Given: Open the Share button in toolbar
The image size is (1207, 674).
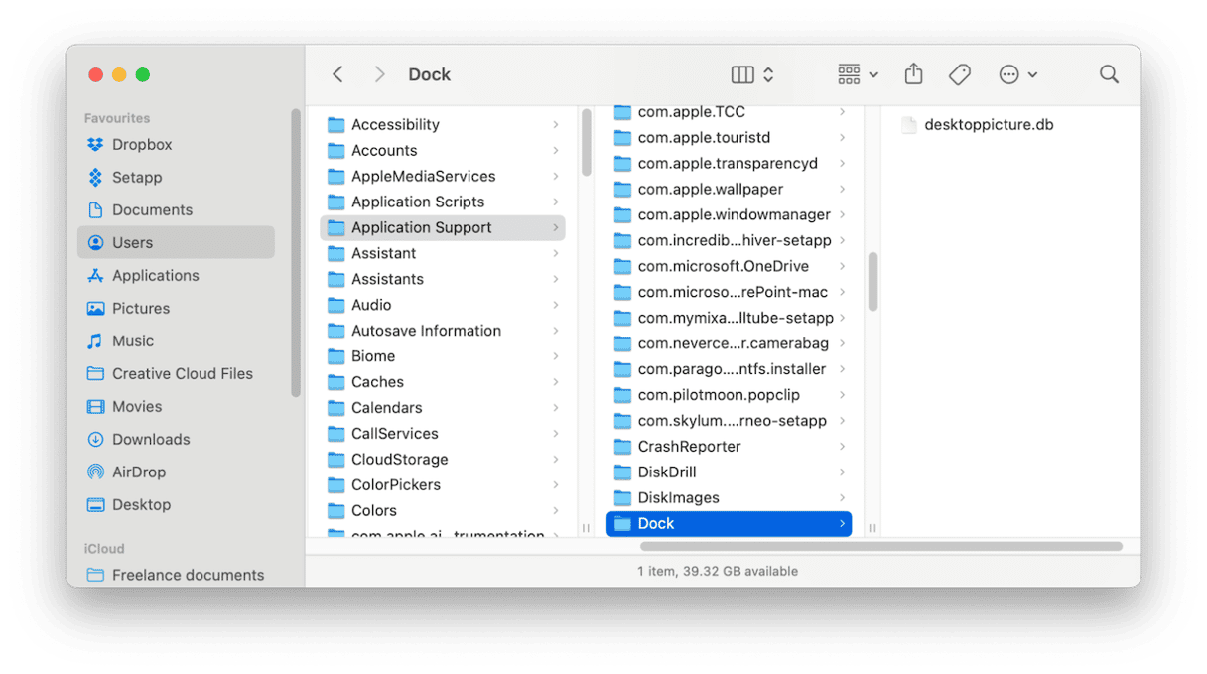Looking at the screenshot, I should [x=913, y=74].
